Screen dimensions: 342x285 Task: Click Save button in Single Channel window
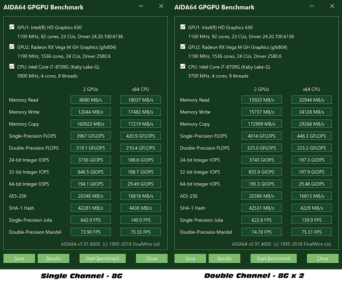19,258
